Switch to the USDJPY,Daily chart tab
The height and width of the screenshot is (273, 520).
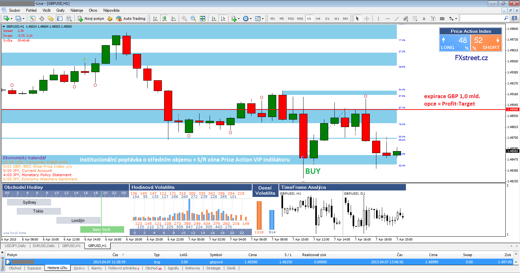[15, 246]
